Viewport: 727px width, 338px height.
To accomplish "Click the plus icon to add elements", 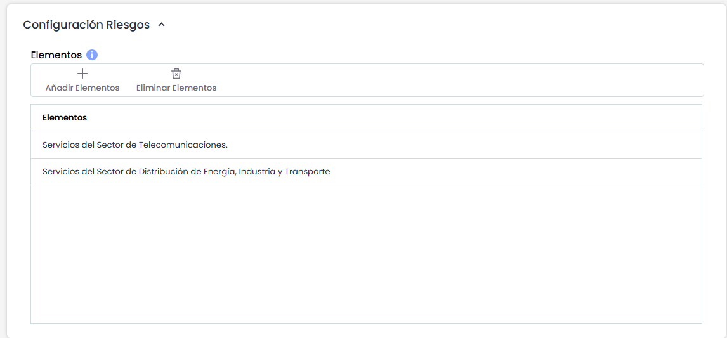I will pos(82,74).
